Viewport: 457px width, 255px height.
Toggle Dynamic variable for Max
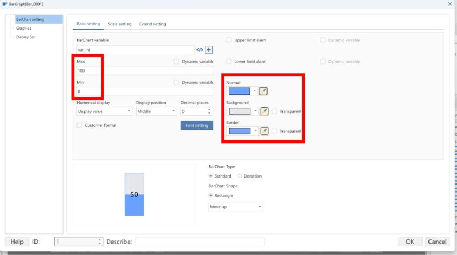click(x=177, y=61)
